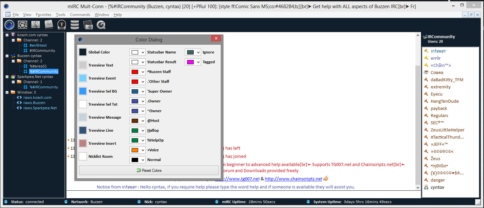The height and width of the screenshot is (208, 484).
Task: Collapse the Window: 3 tree node
Action: tap(7, 92)
